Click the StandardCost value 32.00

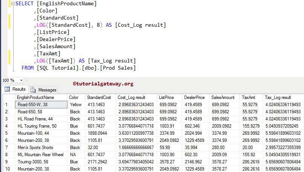click(100, 148)
